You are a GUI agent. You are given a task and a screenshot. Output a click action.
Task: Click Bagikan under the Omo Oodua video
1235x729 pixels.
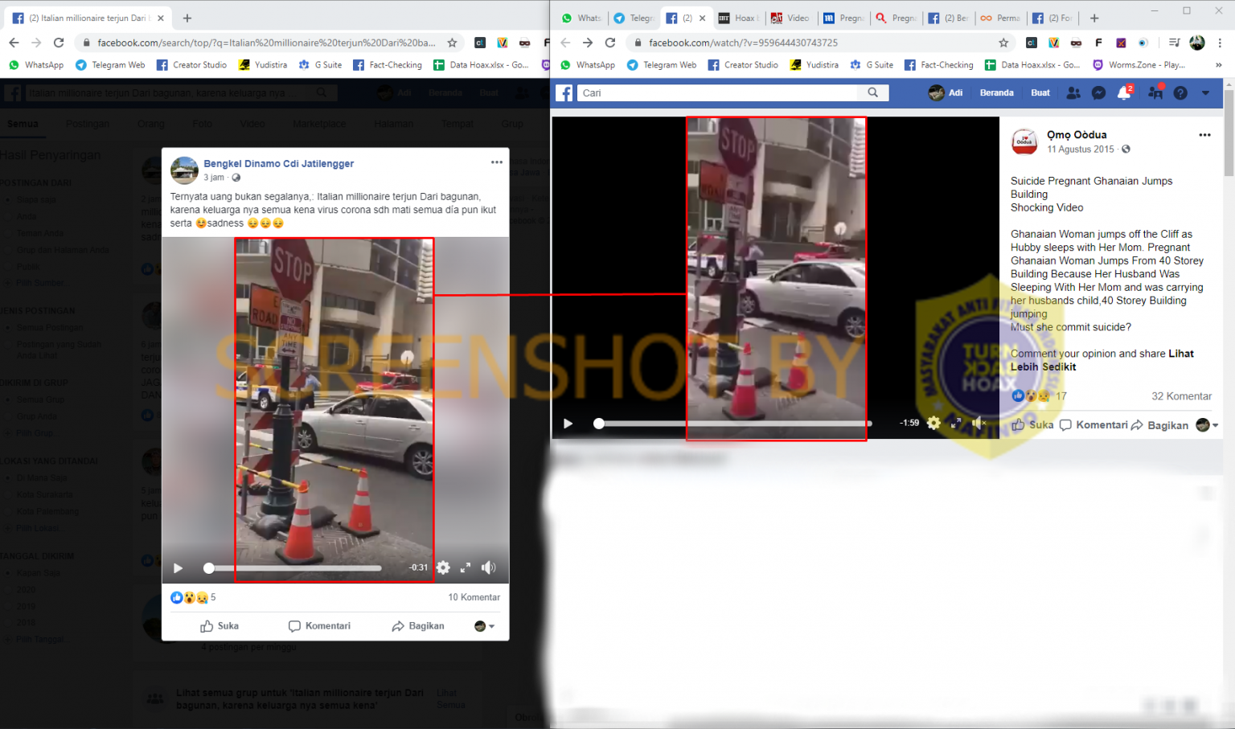click(x=1159, y=425)
